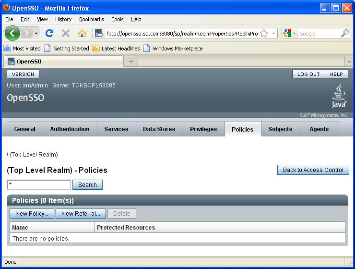Open the Most Visited bookmarks folder
355x269 pixels.
click(22, 49)
